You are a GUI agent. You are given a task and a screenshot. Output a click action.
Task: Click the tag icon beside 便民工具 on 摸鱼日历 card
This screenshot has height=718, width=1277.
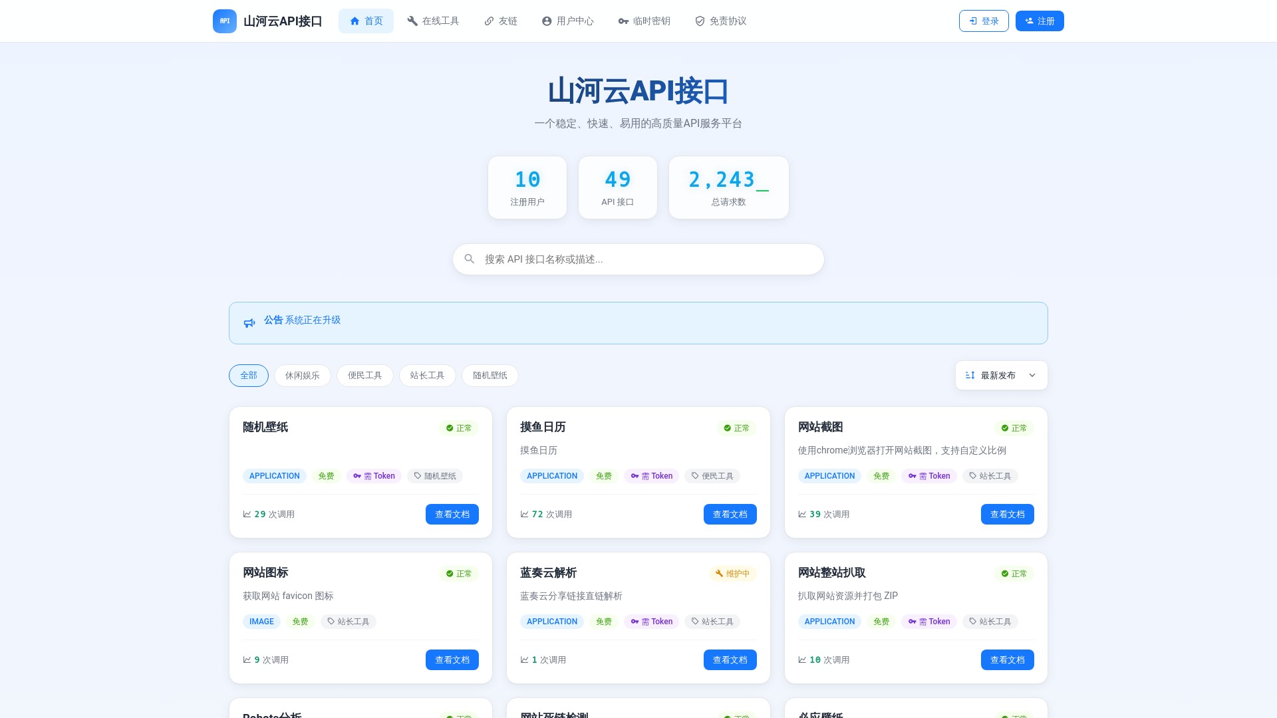pos(695,476)
